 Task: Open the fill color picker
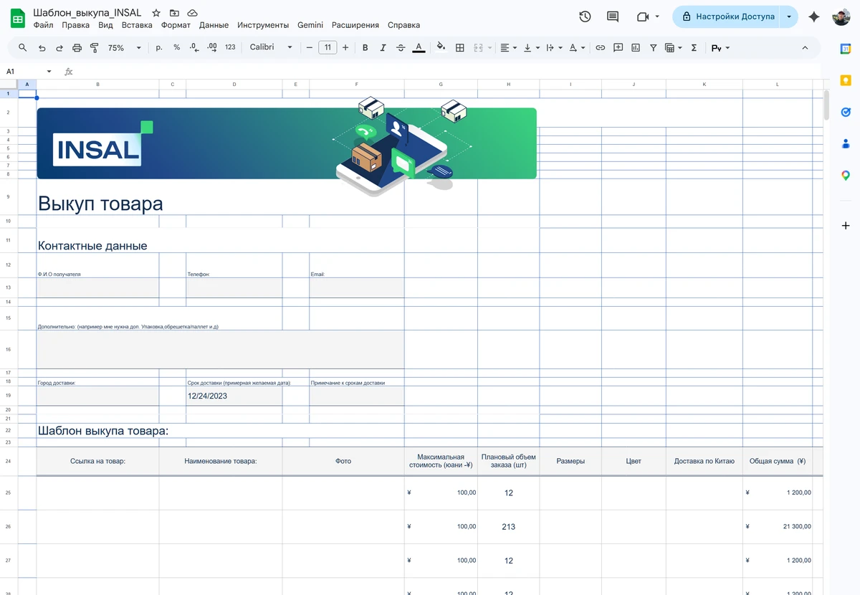441,48
